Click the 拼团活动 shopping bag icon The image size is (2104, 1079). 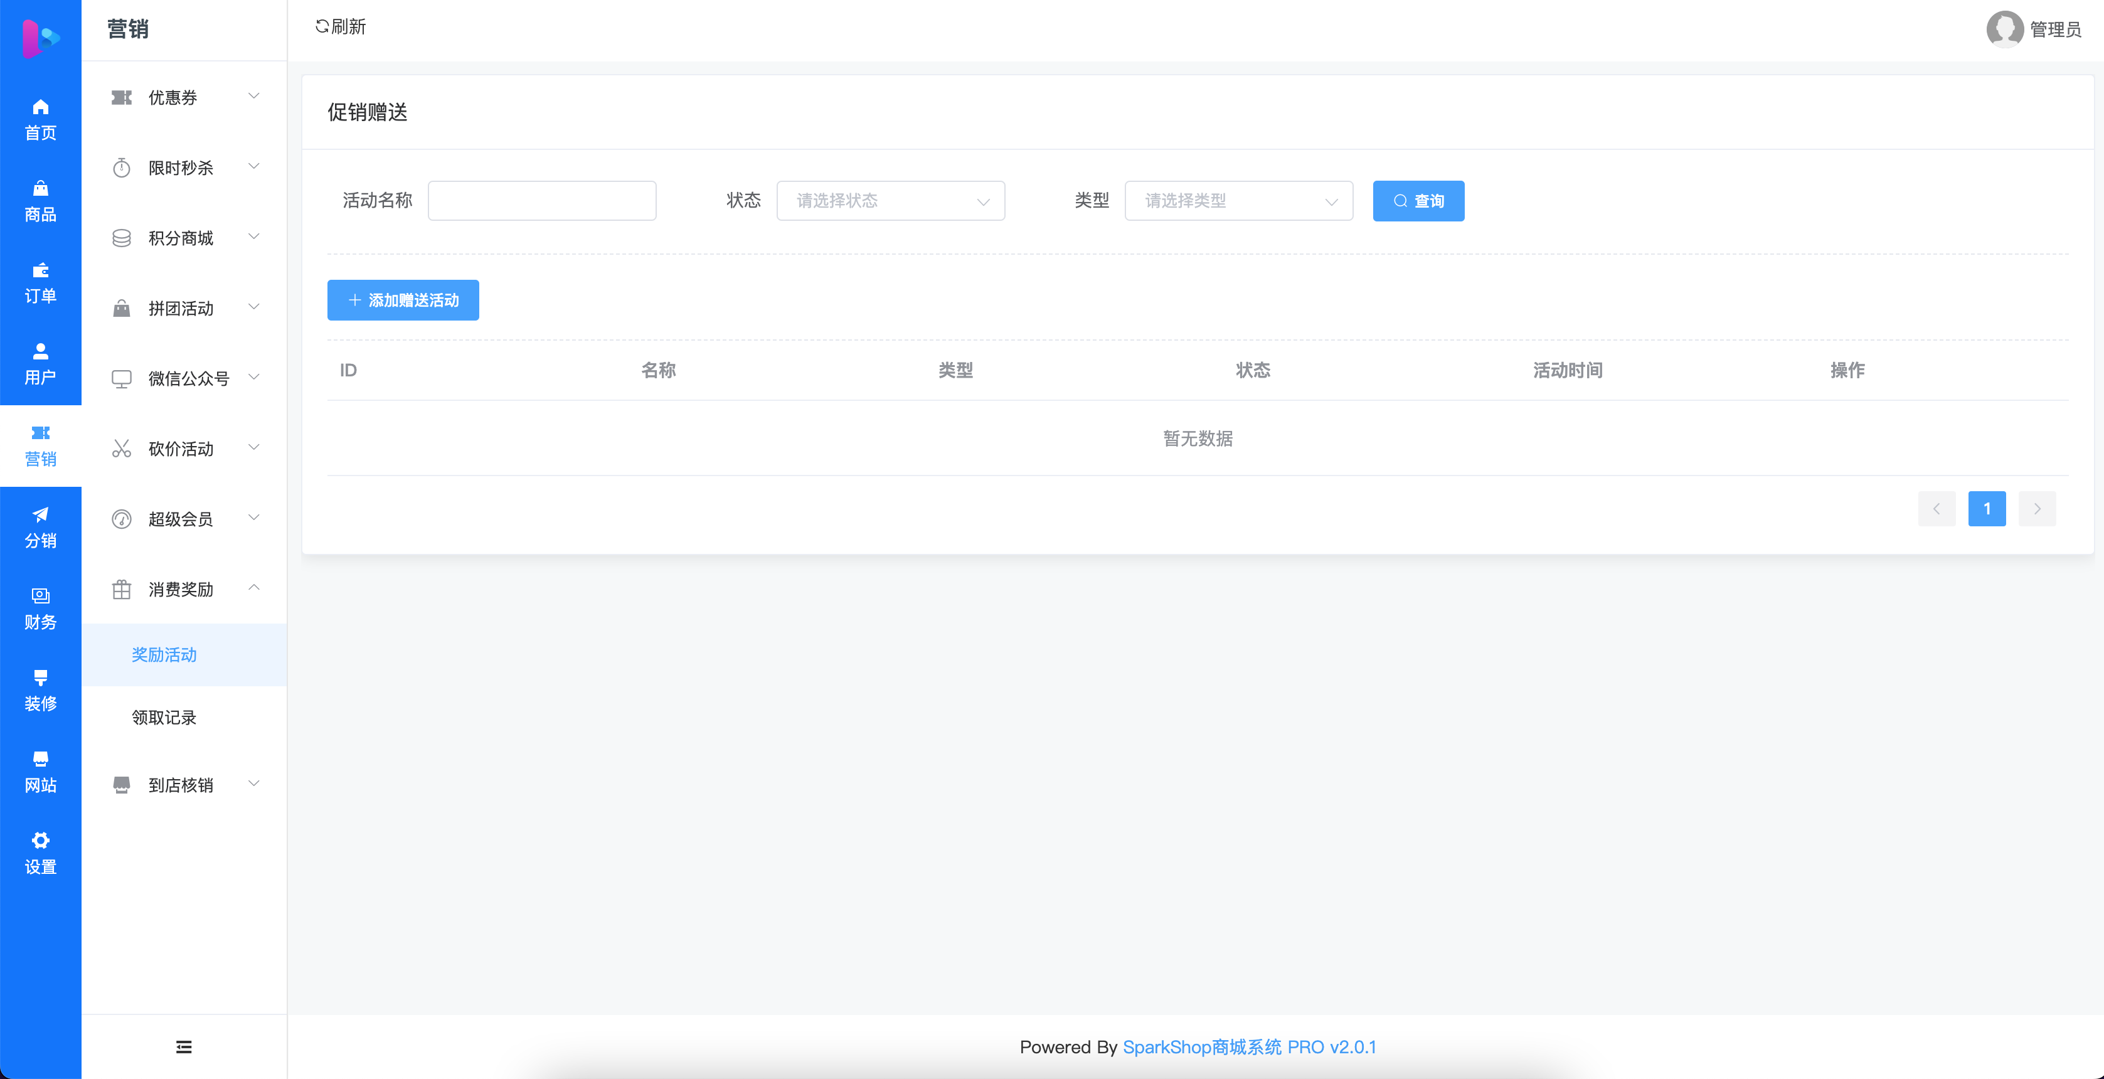(122, 309)
